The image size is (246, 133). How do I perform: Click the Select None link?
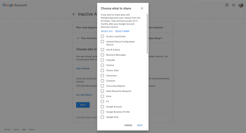tap(122, 31)
